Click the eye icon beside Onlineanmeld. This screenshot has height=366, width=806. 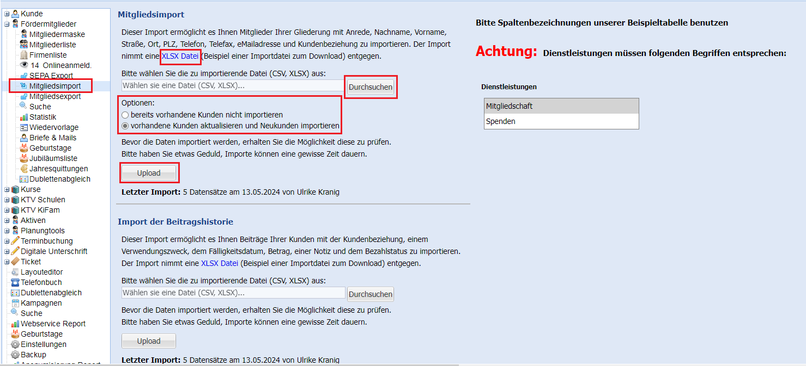[x=24, y=65]
